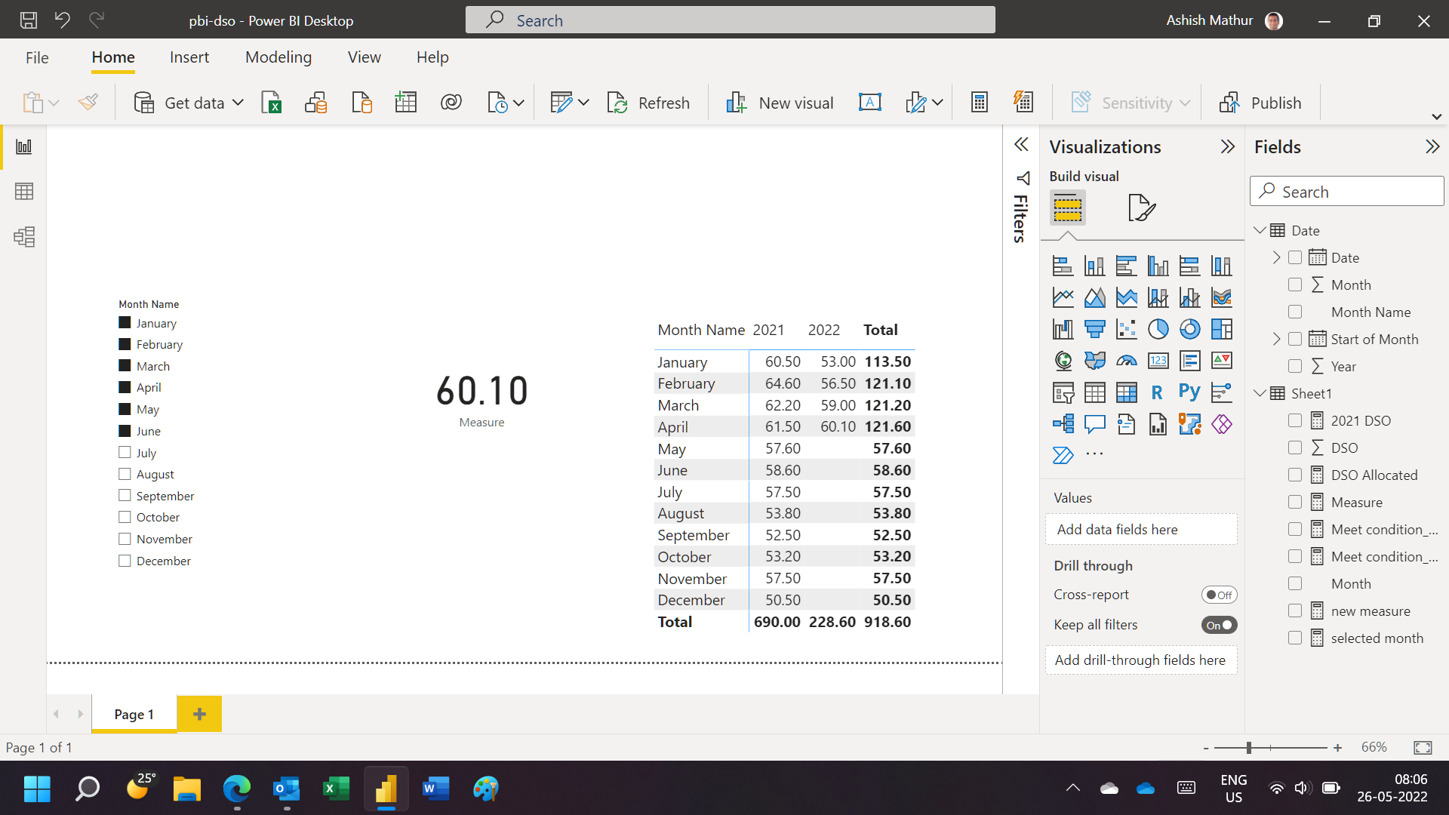Click in the Fields search box
Screen dimensions: 1449x815
(1347, 192)
